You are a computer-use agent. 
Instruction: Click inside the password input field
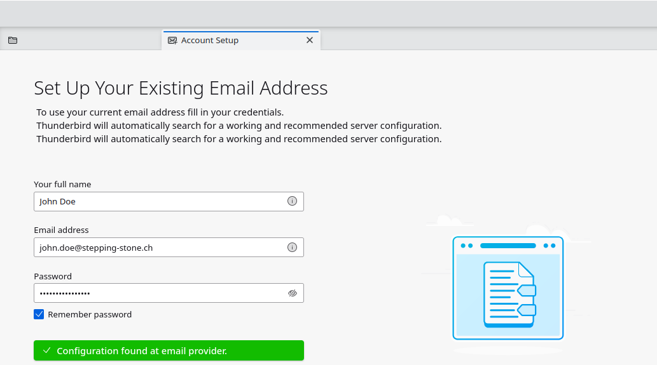click(159, 293)
